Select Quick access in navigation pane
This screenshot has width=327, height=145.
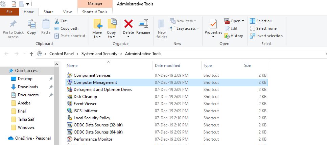pyautogui.click(x=27, y=71)
